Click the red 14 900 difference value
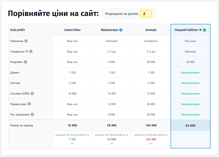219x157 pixels. pyautogui.click(x=111, y=139)
